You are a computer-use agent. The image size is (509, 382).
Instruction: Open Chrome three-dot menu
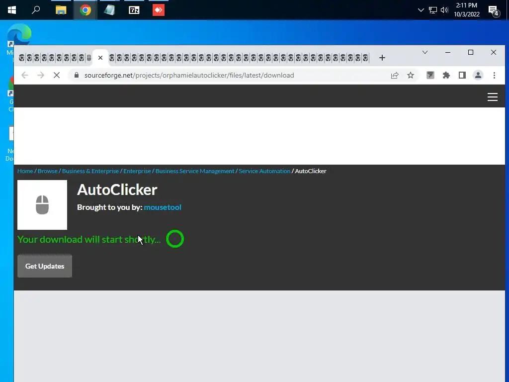[x=494, y=76]
